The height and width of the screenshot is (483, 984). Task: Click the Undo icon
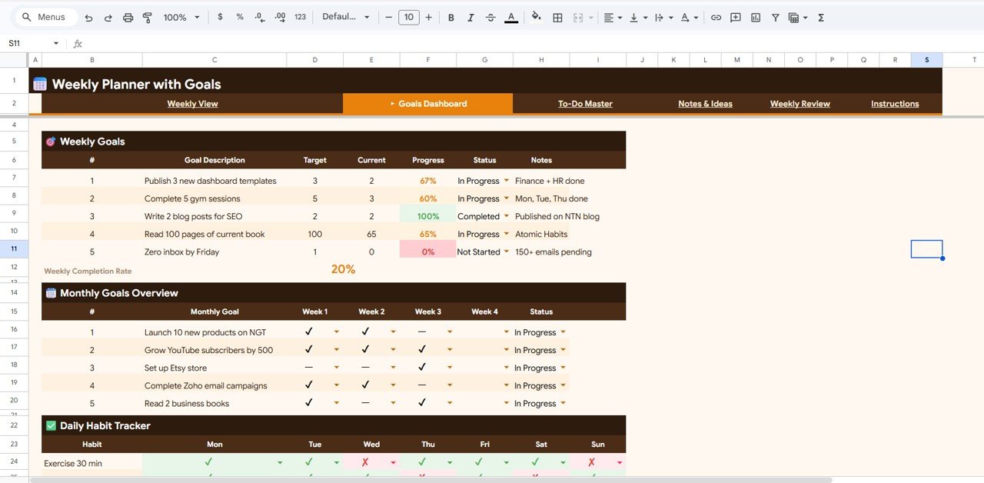pos(89,18)
